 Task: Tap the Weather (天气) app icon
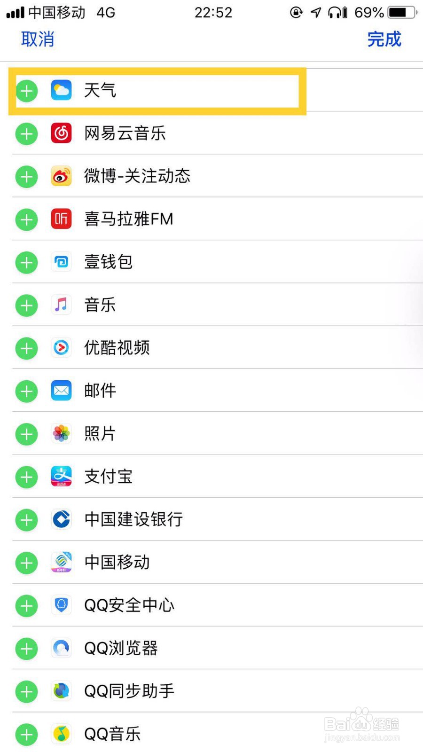tap(61, 90)
